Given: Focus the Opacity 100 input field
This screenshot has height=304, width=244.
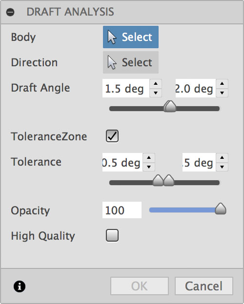Looking at the screenshot, I should [122, 210].
